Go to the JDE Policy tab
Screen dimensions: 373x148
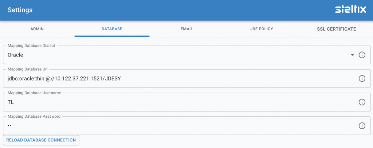point(261,29)
